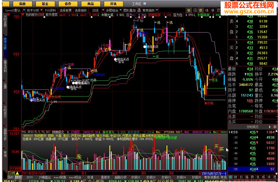Open the 商品 section

pyautogui.click(x=90, y=4)
